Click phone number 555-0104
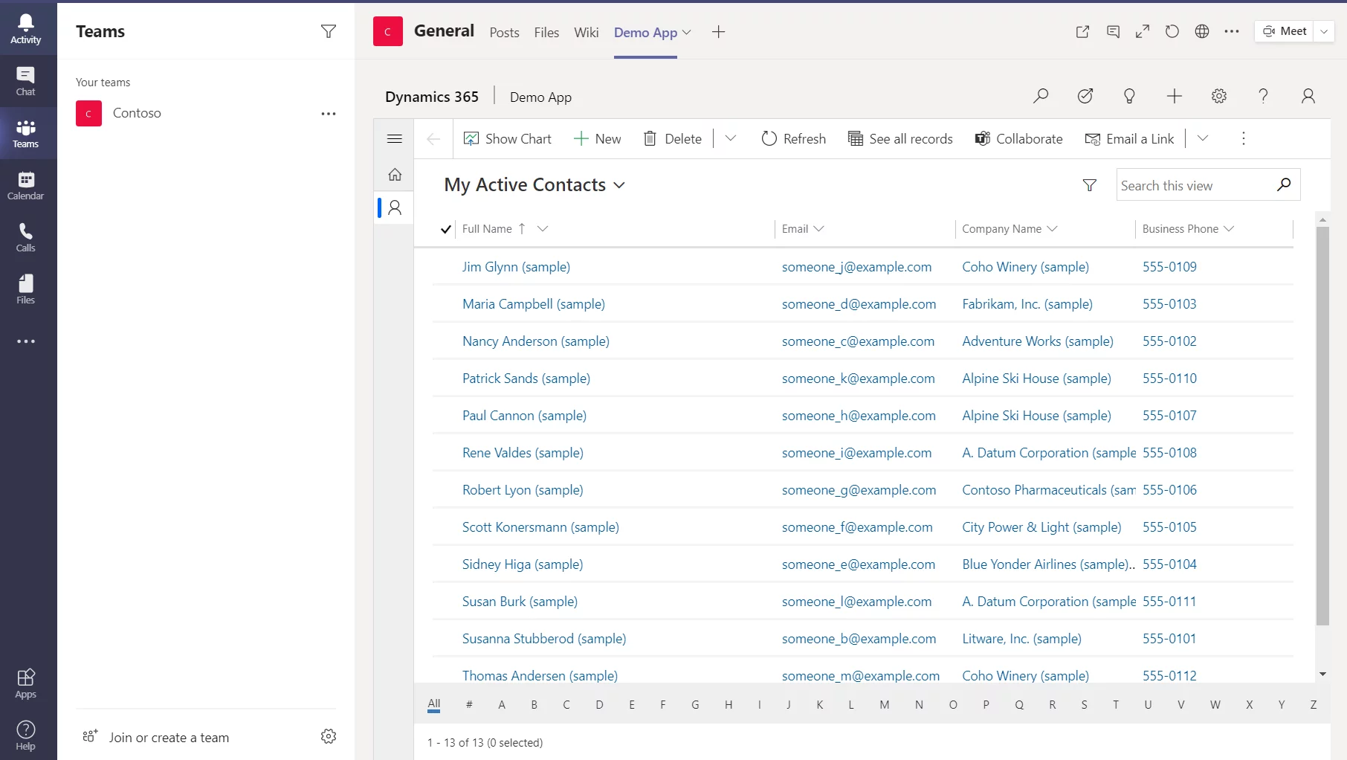 pyautogui.click(x=1169, y=564)
